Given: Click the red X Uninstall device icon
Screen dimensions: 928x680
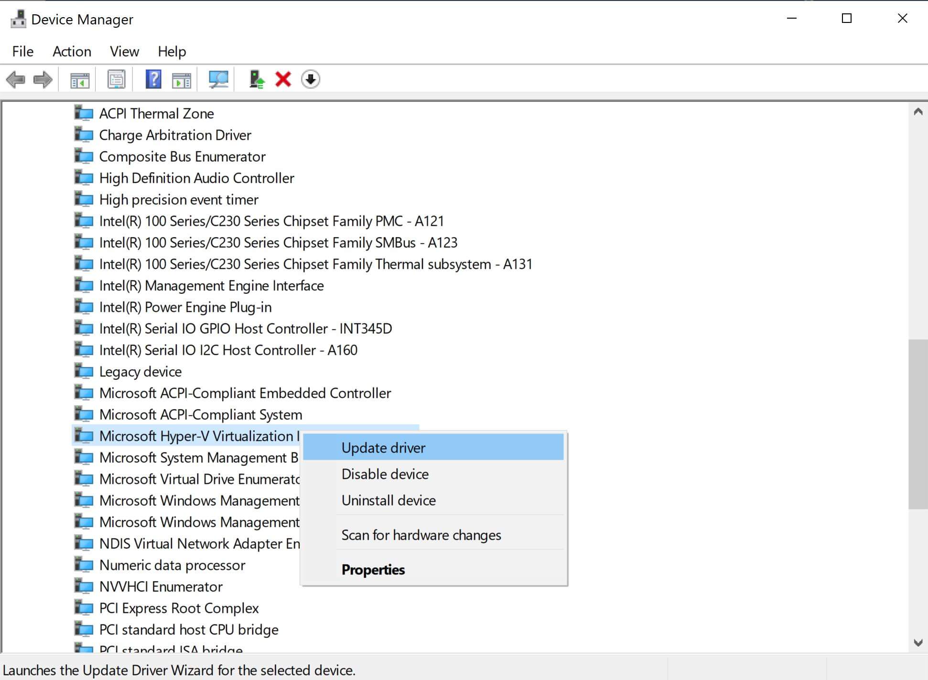Looking at the screenshot, I should (283, 79).
